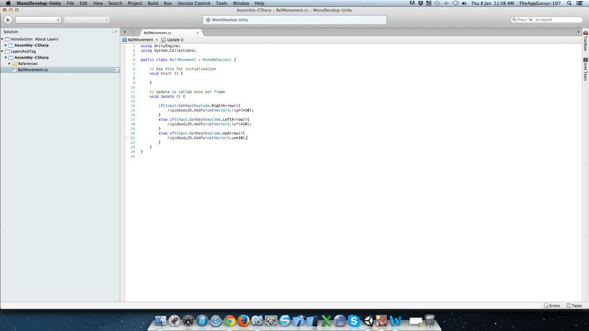Click the 'void Start ()' line in editor
Screen dimensions: 589x331
point(166,74)
